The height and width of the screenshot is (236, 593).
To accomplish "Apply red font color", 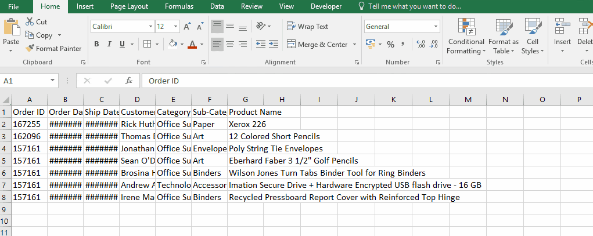I will pyautogui.click(x=192, y=44).
